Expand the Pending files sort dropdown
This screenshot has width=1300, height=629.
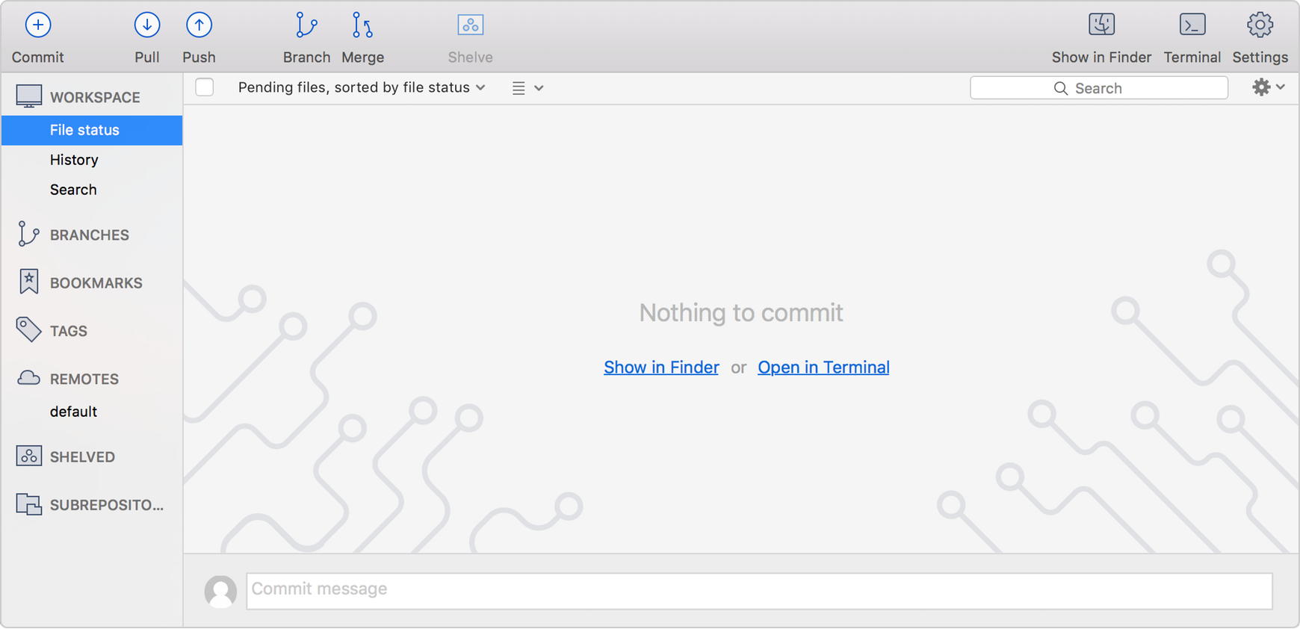(362, 87)
